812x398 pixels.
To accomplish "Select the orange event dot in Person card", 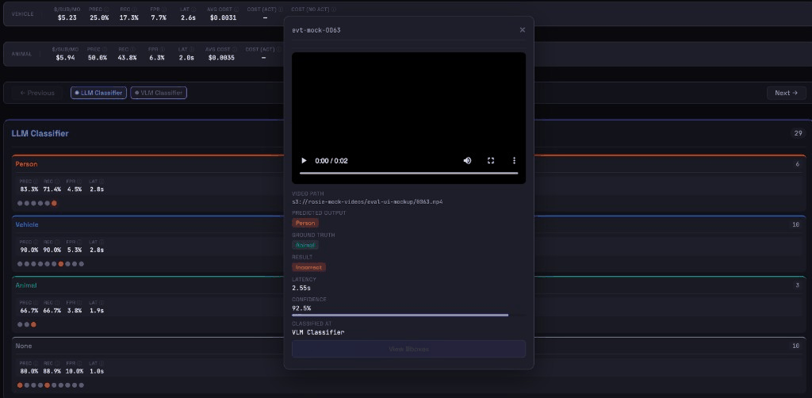I will (54, 204).
